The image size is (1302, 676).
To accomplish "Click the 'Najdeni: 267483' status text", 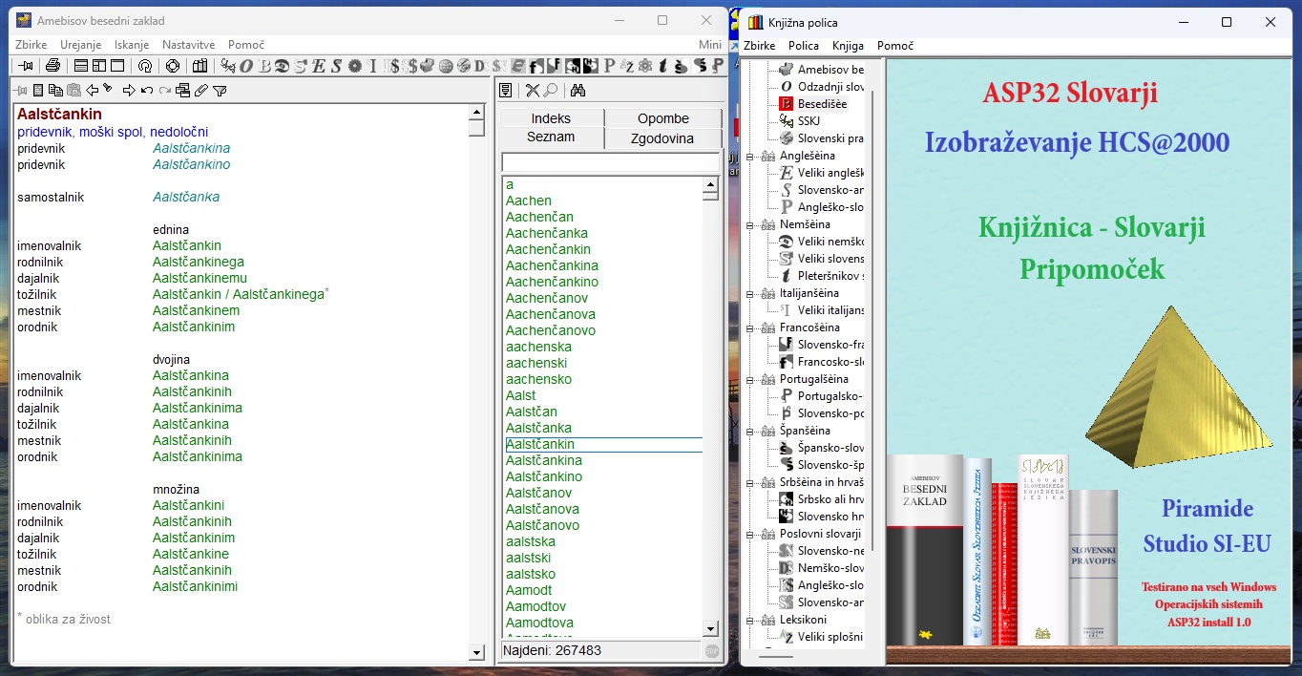I will (x=553, y=650).
